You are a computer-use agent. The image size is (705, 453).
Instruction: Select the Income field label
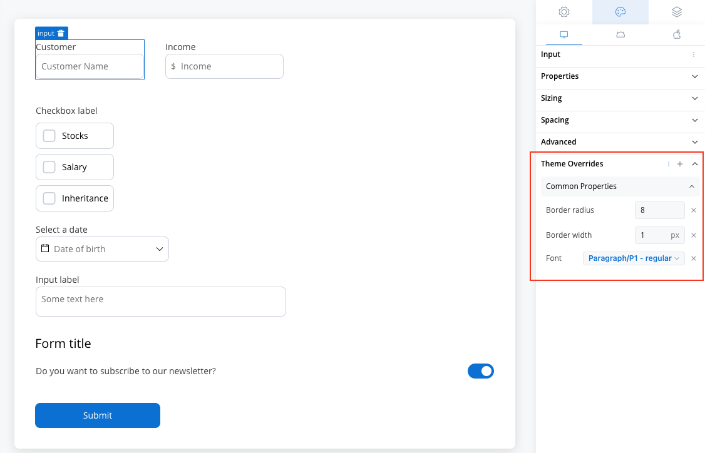tap(180, 47)
